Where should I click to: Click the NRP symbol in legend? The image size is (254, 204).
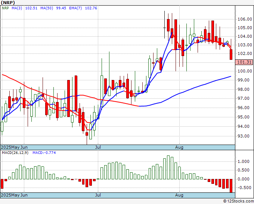coord(5,8)
